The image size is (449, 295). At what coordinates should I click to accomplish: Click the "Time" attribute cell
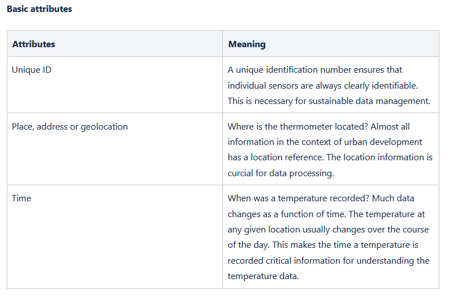pyautogui.click(x=22, y=198)
